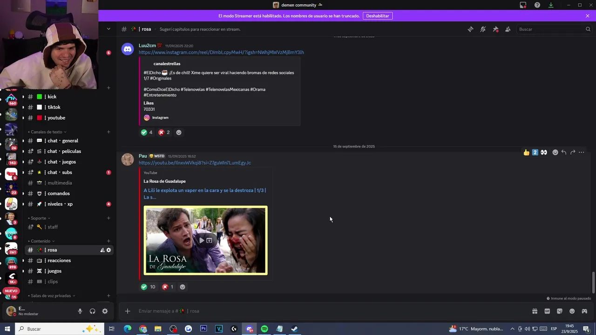The image size is (596, 335).
Task: Open Photoshop from taskbar
Action: [203, 329]
